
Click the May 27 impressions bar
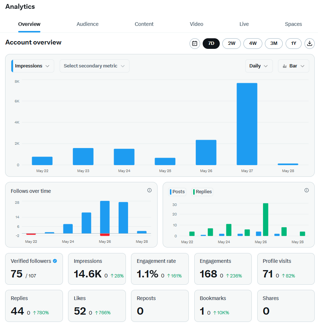click(x=247, y=124)
